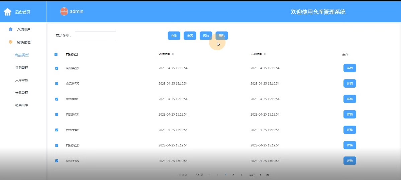Click the 添加 add button

pyautogui.click(x=206, y=36)
